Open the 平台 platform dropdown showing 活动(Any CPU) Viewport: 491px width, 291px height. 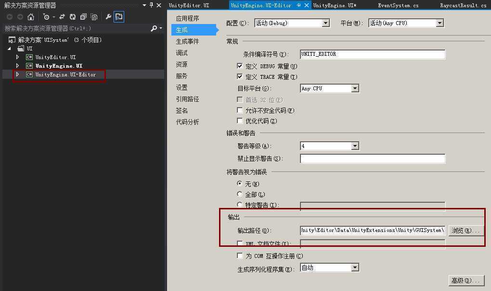click(x=406, y=23)
